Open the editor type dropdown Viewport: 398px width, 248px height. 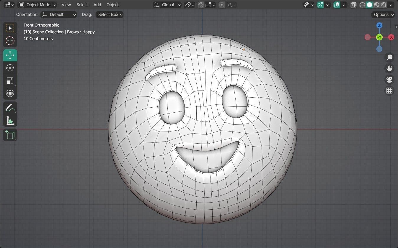(9, 5)
